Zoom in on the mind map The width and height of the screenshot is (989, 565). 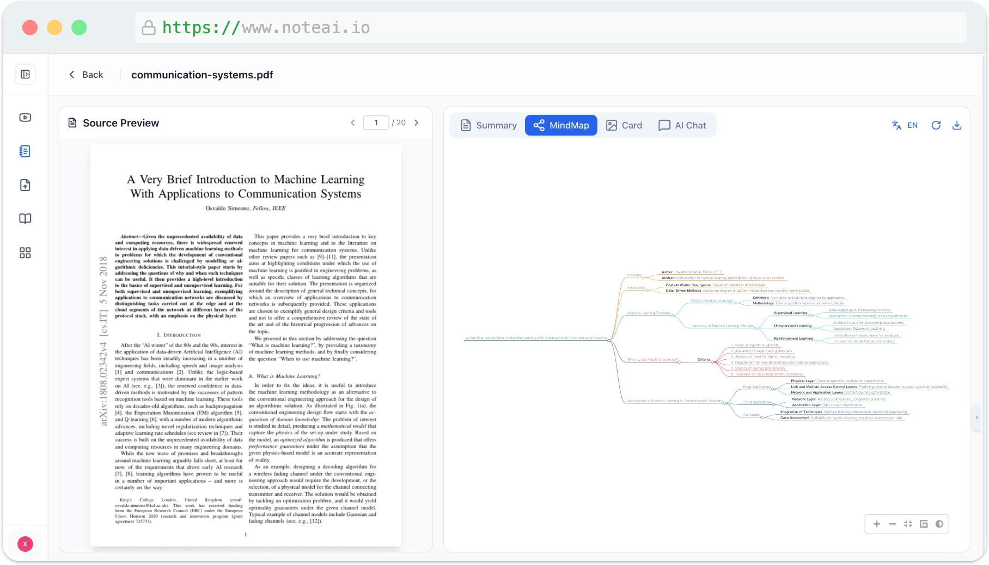pyautogui.click(x=877, y=524)
